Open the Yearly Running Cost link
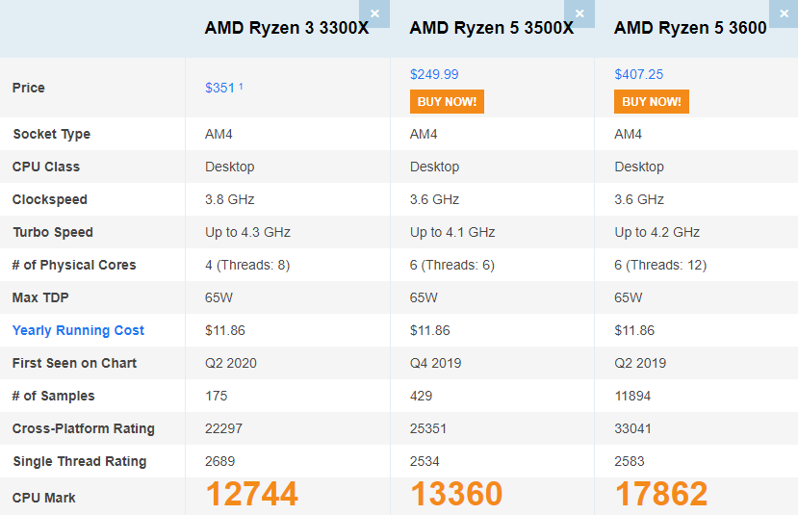Viewport: 798px width, 515px height. tap(78, 330)
